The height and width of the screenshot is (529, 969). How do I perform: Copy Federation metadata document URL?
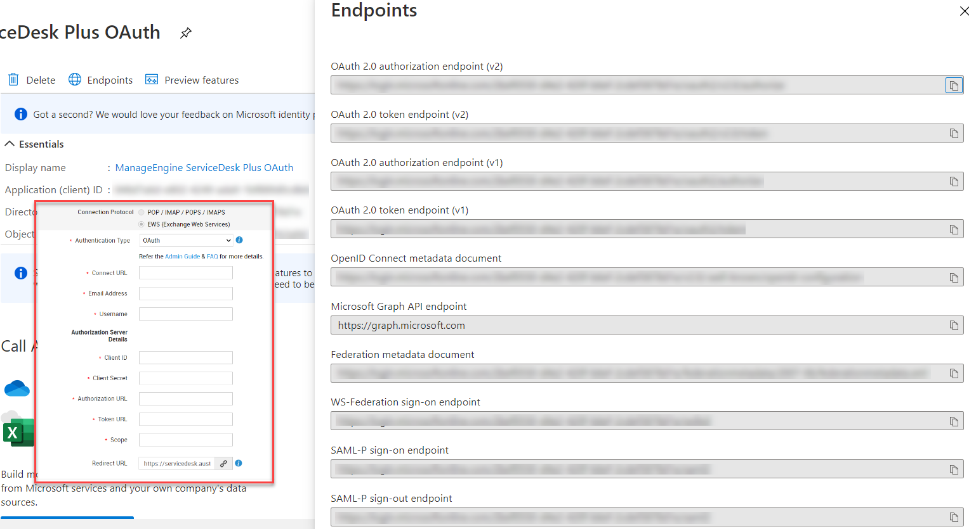(954, 373)
